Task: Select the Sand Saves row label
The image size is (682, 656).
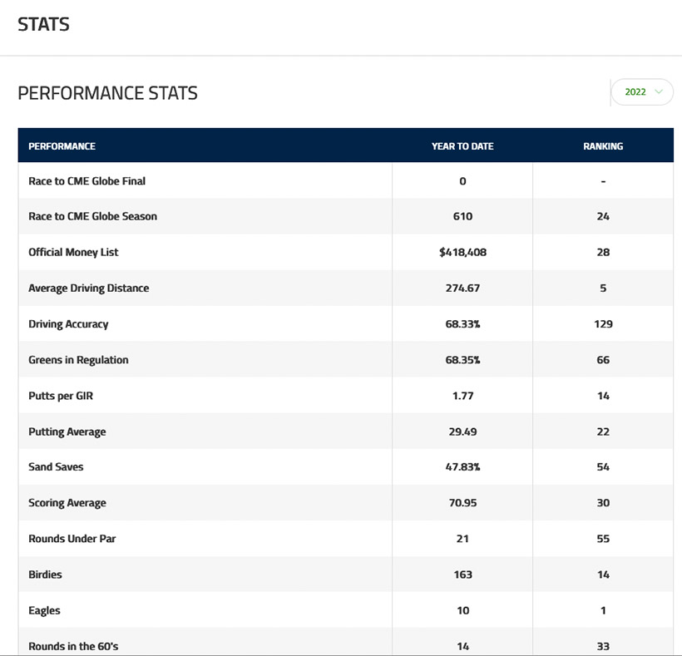Action: pos(56,467)
